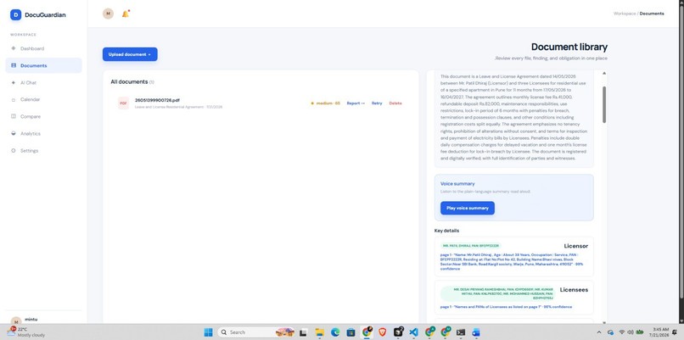Open AI Chat from the sidebar

click(x=43, y=82)
